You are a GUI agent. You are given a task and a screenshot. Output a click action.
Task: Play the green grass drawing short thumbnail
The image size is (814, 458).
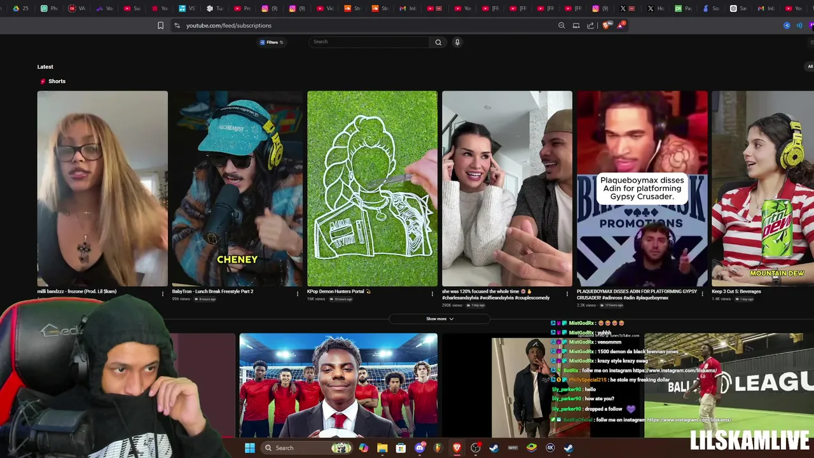click(x=372, y=188)
